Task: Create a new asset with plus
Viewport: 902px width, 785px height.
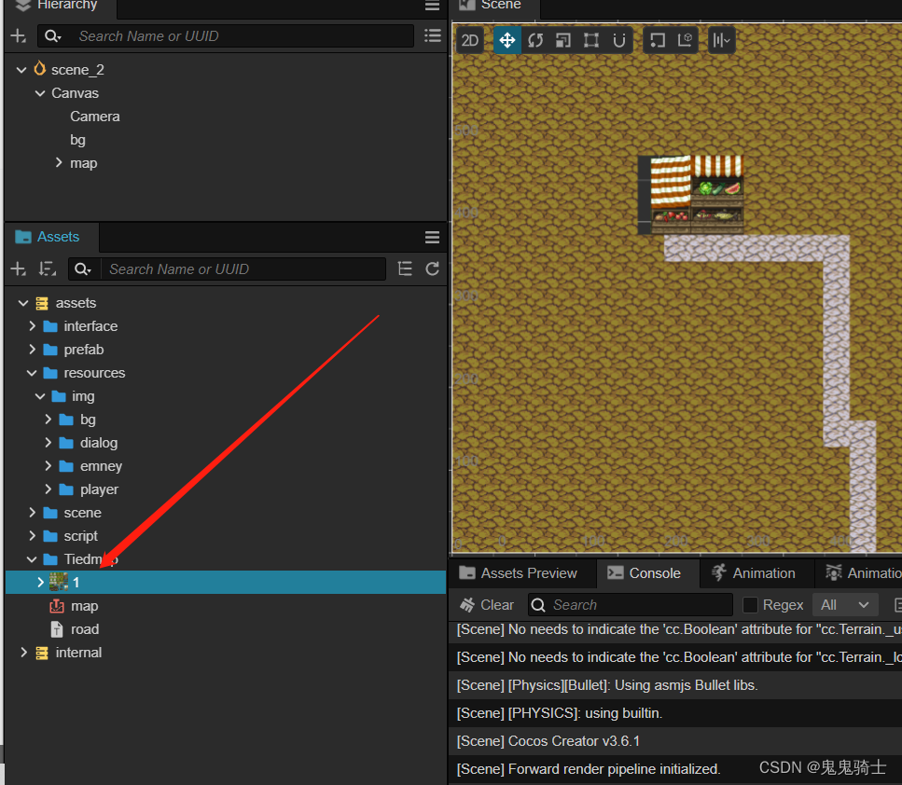Action: [x=19, y=269]
